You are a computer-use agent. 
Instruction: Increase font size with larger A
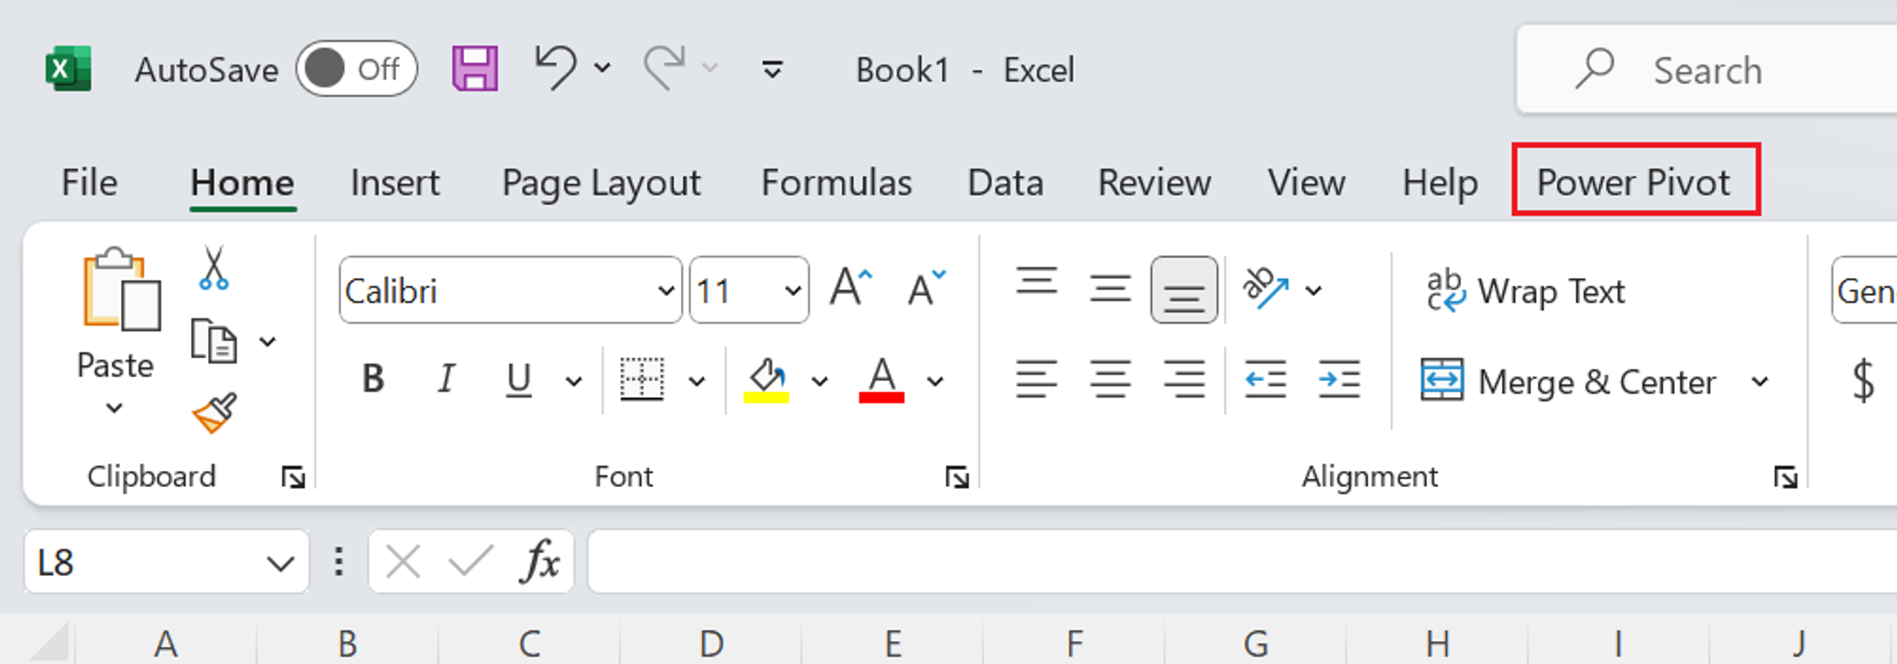(x=850, y=287)
